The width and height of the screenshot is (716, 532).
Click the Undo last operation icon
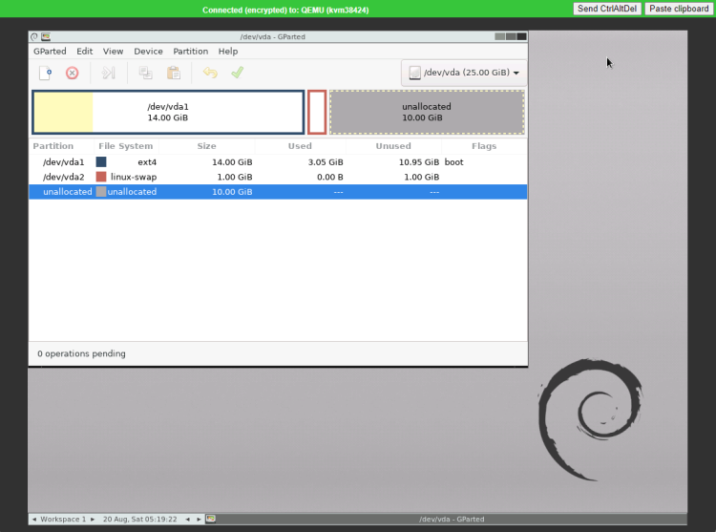tap(210, 73)
